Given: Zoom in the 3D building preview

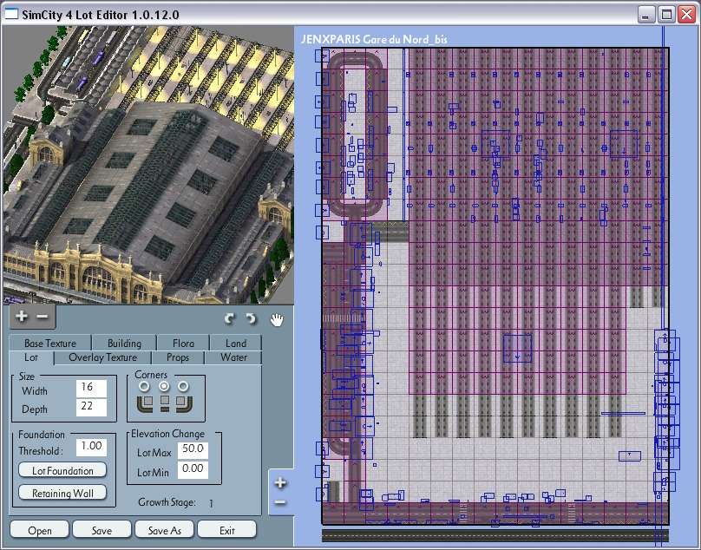Looking at the screenshot, I should tap(21, 317).
